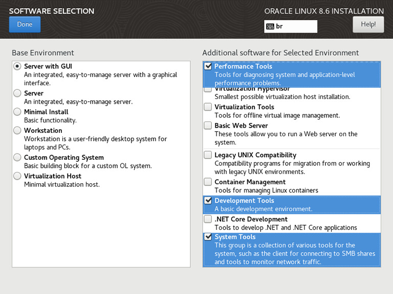Pick the Workstation radio button
The width and height of the screenshot is (393, 294).
17,131
